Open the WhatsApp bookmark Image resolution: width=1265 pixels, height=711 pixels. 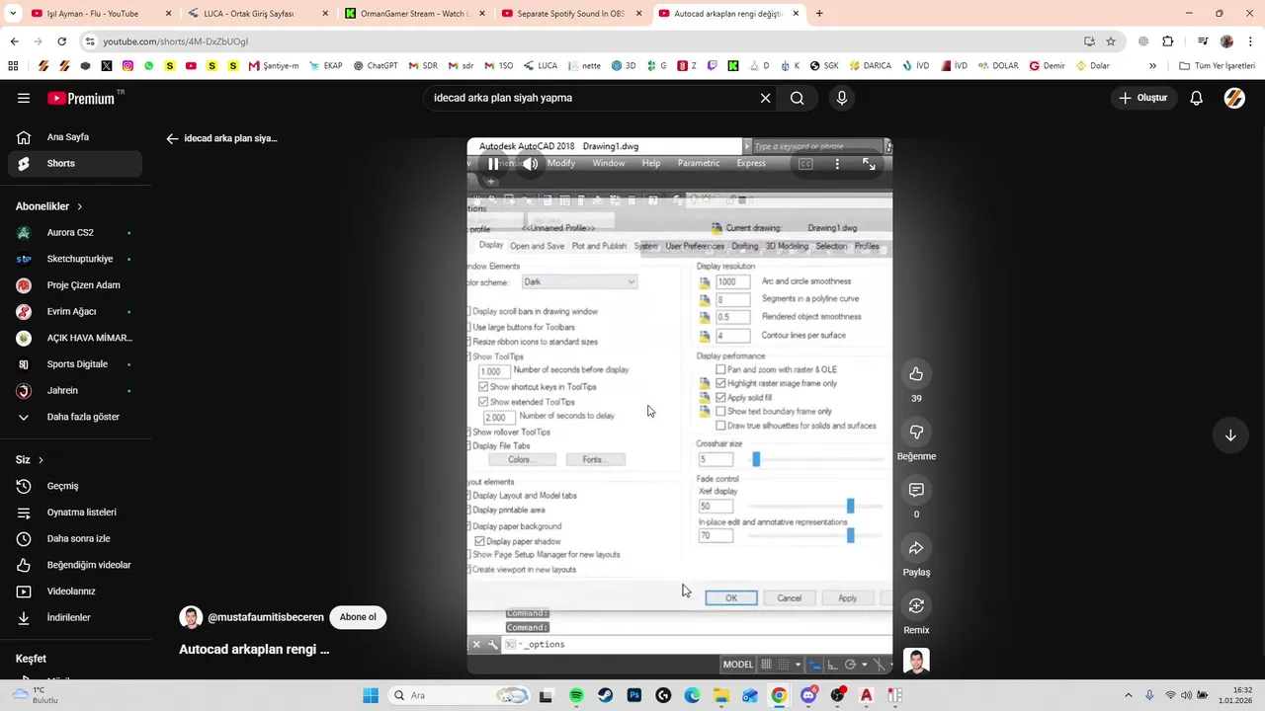(x=149, y=66)
